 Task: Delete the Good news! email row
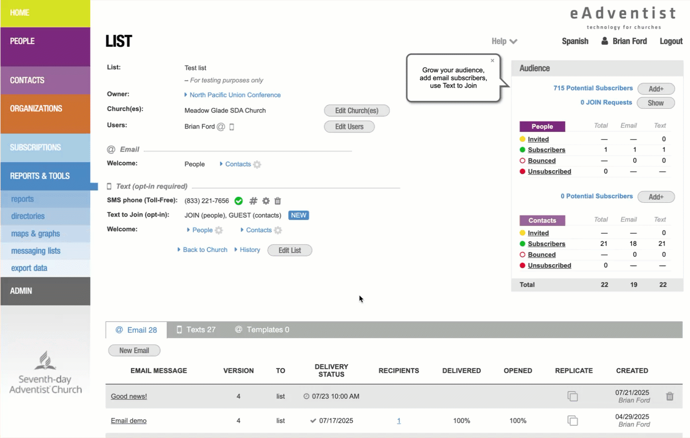tap(670, 396)
